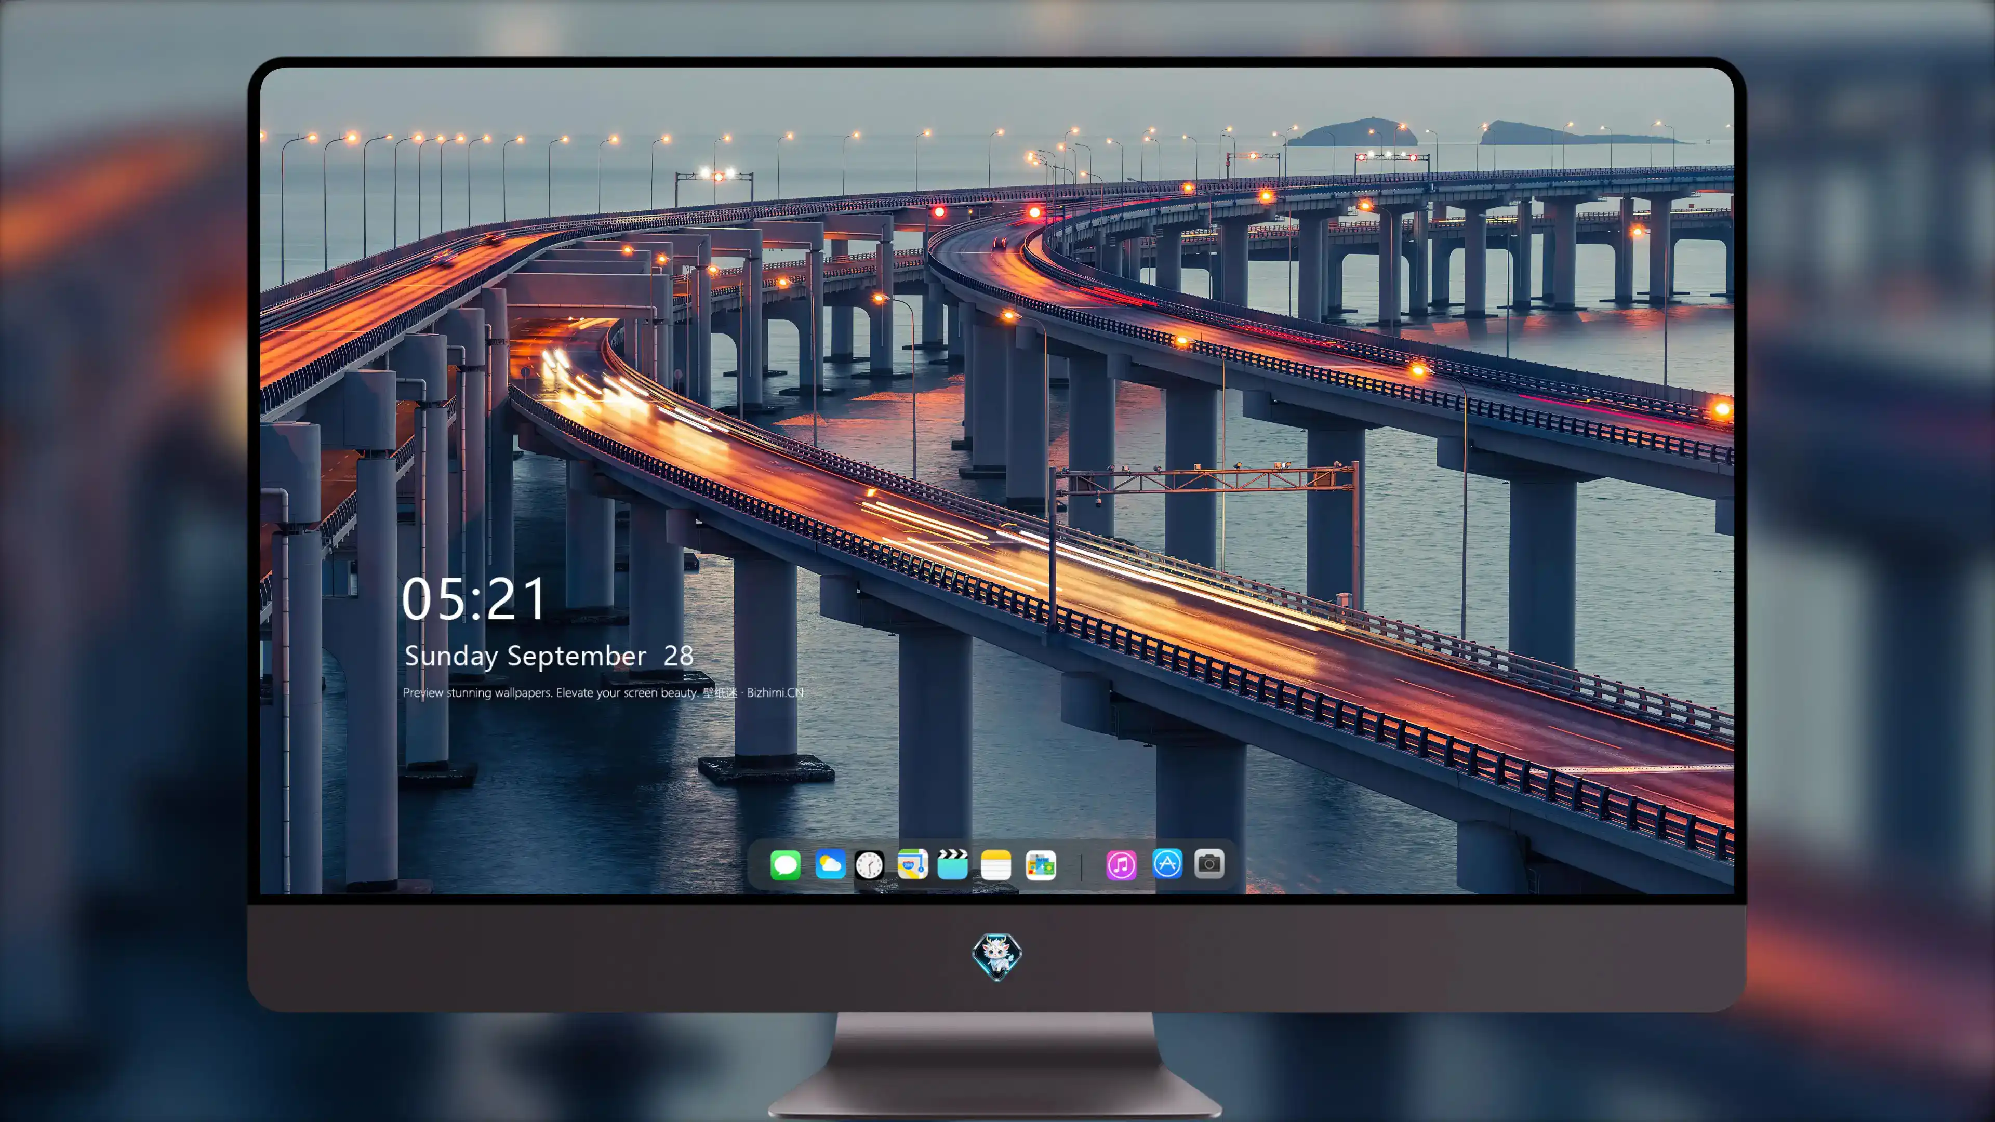Click the dragon logo on monitor chin
The height and width of the screenshot is (1122, 1995).
click(997, 957)
